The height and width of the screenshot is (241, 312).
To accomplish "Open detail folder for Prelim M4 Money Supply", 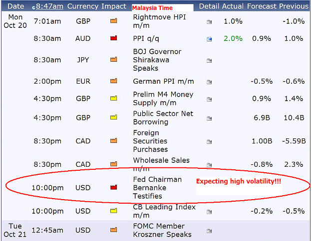I will click(209, 99).
